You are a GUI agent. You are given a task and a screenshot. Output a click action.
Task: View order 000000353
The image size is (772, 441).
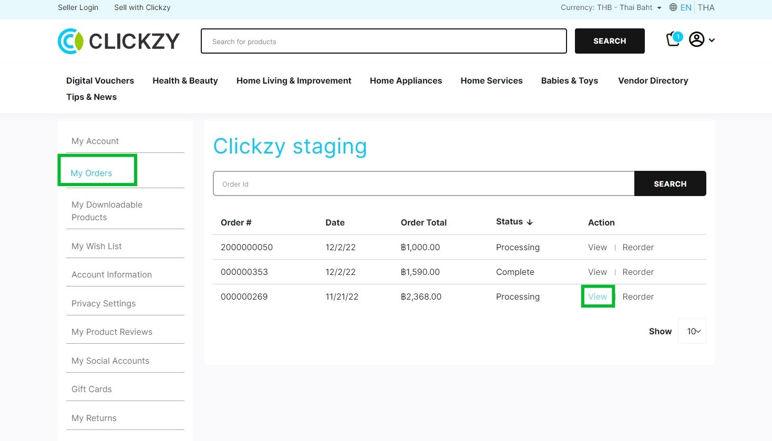(x=598, y=272)
